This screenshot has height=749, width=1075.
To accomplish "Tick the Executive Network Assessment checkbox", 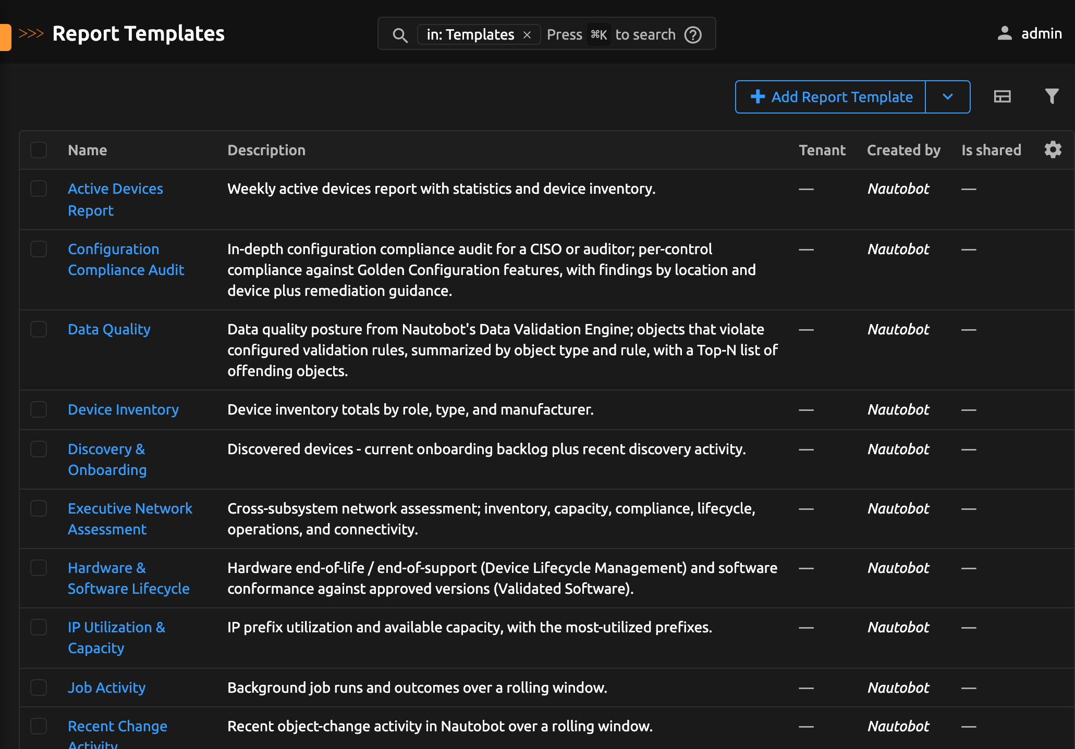I will pos(39,508).
